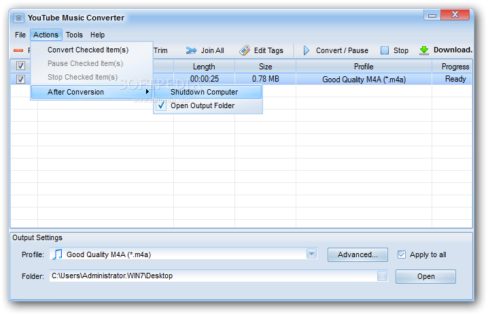
Task: Open the Profile dropdown arrow
Action: coord(311,254)
